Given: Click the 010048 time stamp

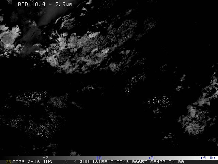Looking at the screenshot, I should pos(121,162).
